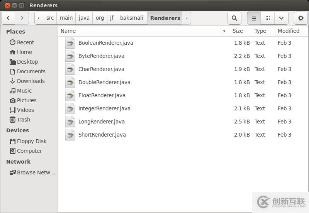Select the BooleanRenderer.java file icon
309x213 pixels.
point(70,43)
